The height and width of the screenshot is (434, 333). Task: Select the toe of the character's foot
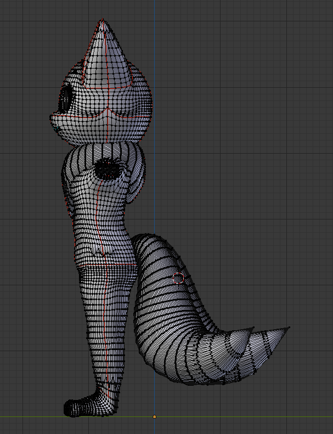coord(68,409)
